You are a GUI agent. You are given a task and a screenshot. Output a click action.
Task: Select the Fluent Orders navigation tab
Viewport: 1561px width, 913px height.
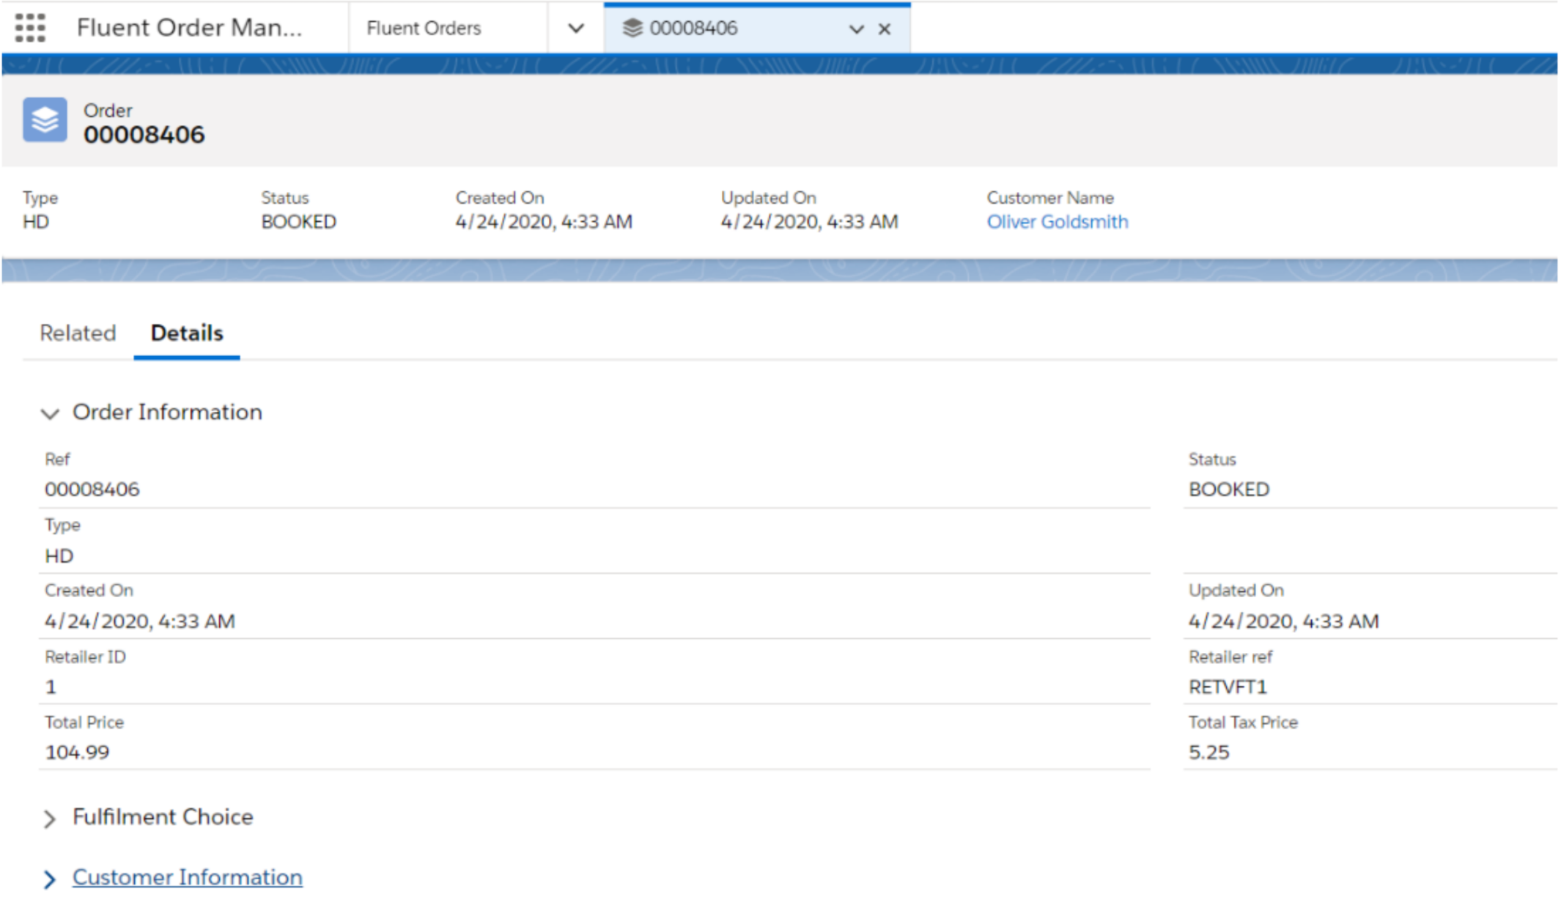424,28
